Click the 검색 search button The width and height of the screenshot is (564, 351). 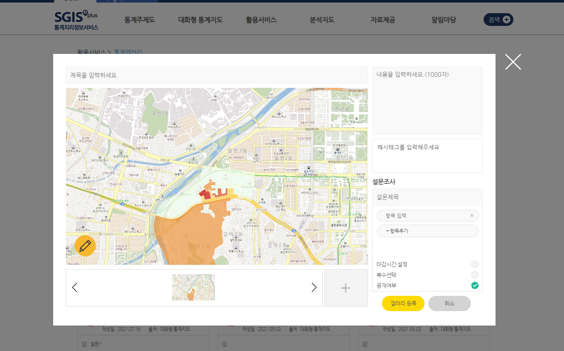(x=498, y=20)
